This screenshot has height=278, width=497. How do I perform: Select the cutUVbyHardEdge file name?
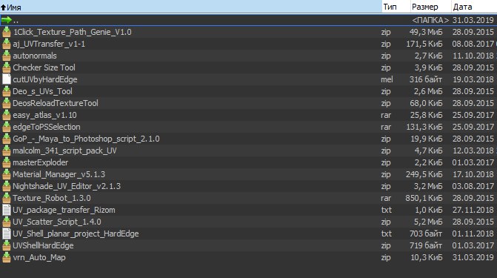coord(45,79)
